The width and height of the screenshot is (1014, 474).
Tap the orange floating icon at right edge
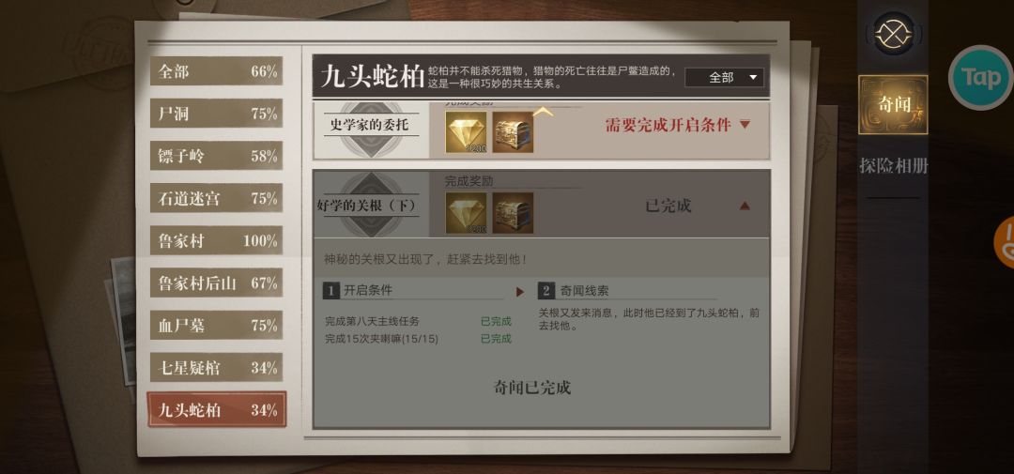1005,242
